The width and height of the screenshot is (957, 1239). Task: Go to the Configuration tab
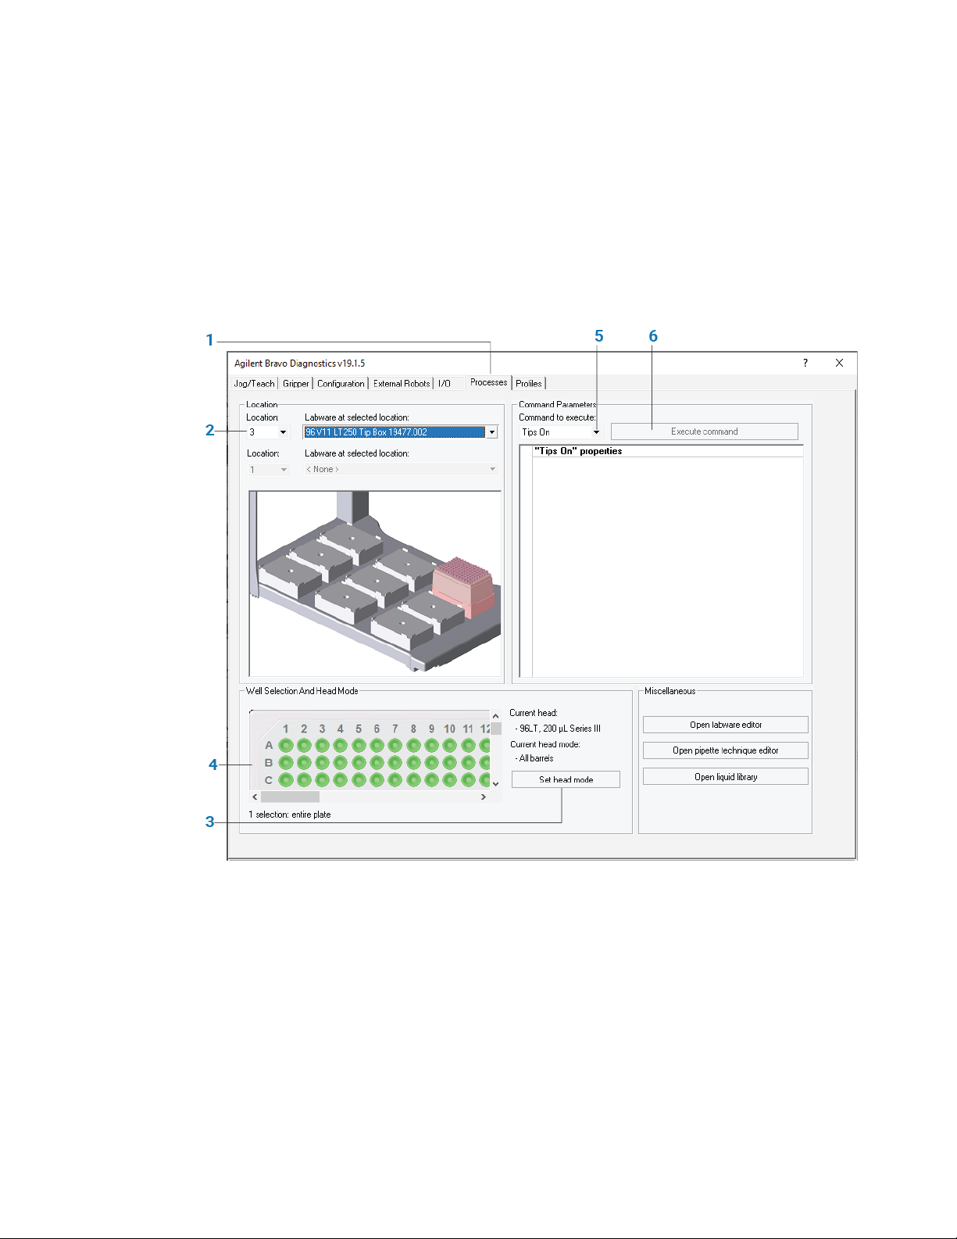pos(341,384)
